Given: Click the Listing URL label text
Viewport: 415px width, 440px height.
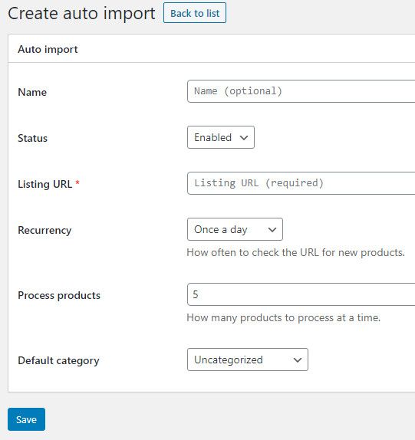Looking at the screenshot, I should (x=45, y=184).
